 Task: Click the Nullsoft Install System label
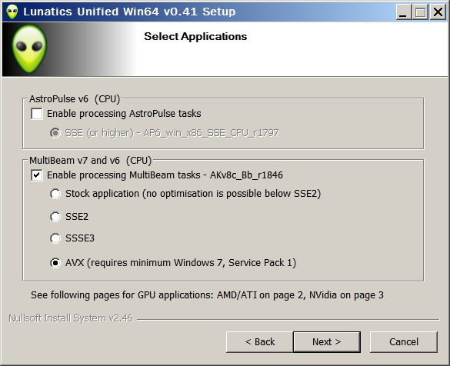click(x=71, y=318)
